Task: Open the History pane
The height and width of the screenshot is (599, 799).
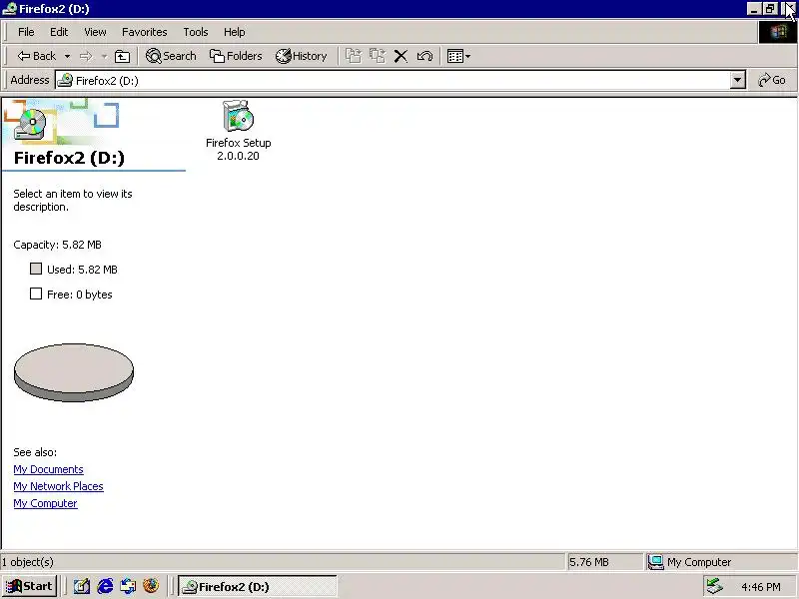Action: click(x=302, y=56)
